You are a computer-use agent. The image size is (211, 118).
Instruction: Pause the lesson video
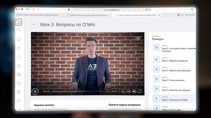click(x=35, y=91)
